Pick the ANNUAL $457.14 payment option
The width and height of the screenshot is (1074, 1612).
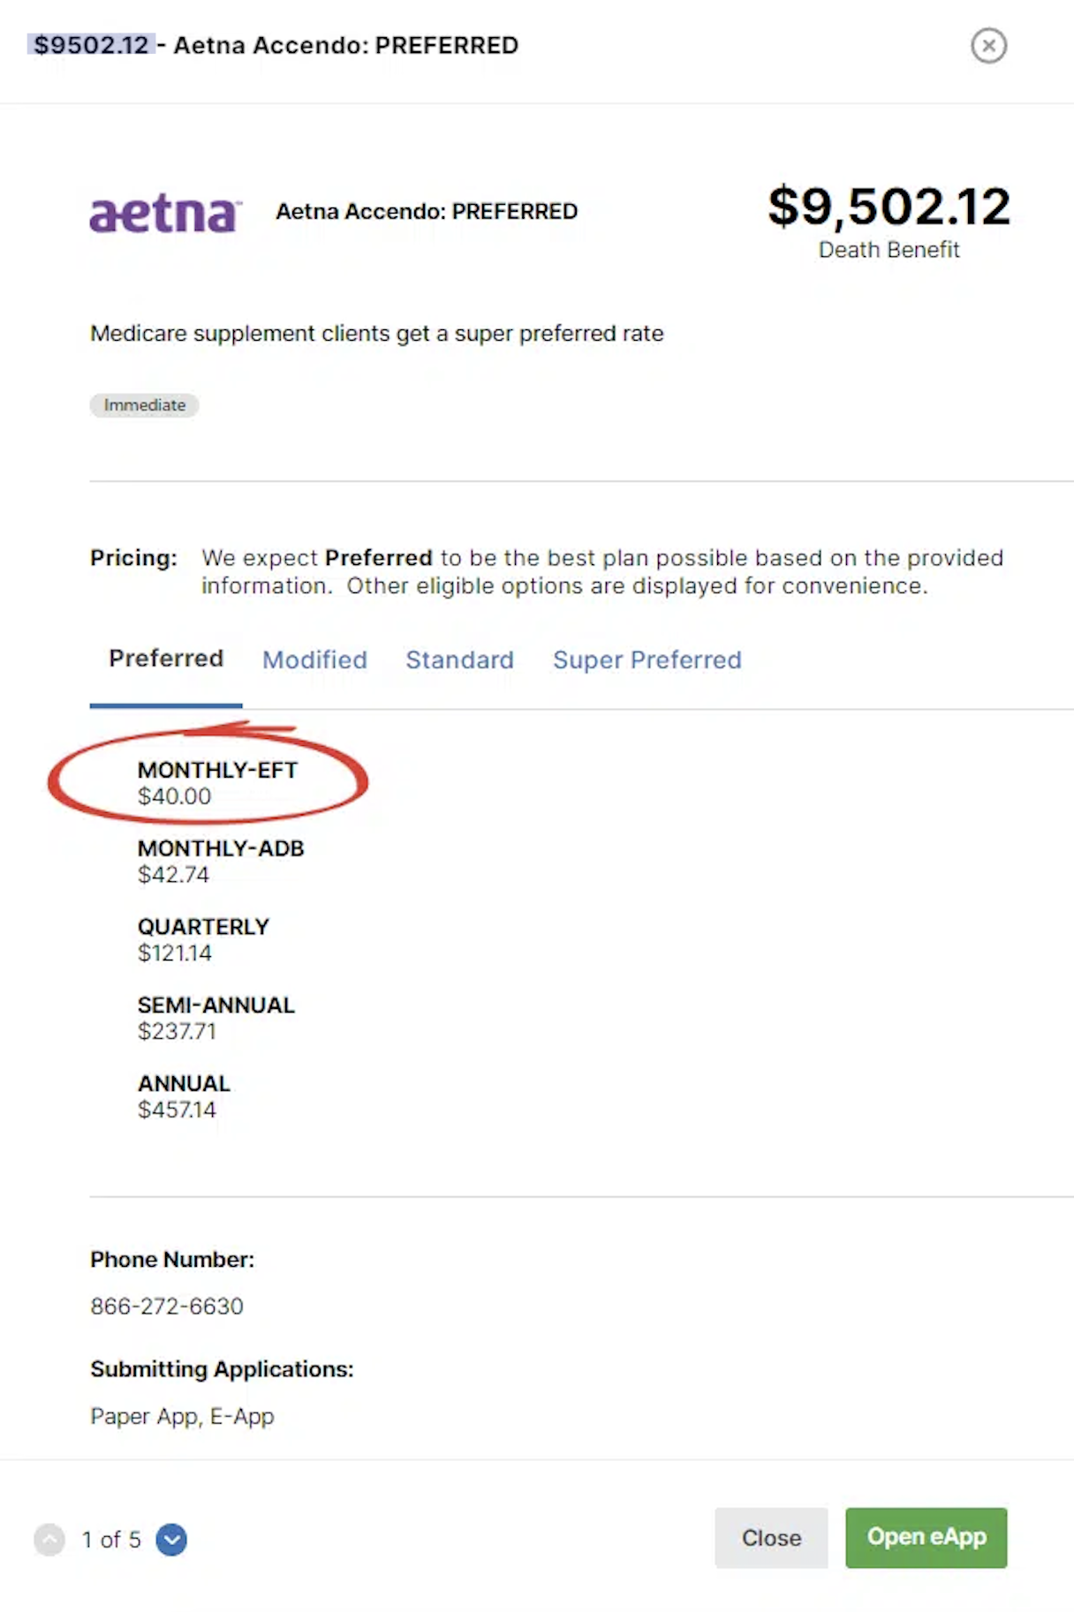click(184, 1096)
